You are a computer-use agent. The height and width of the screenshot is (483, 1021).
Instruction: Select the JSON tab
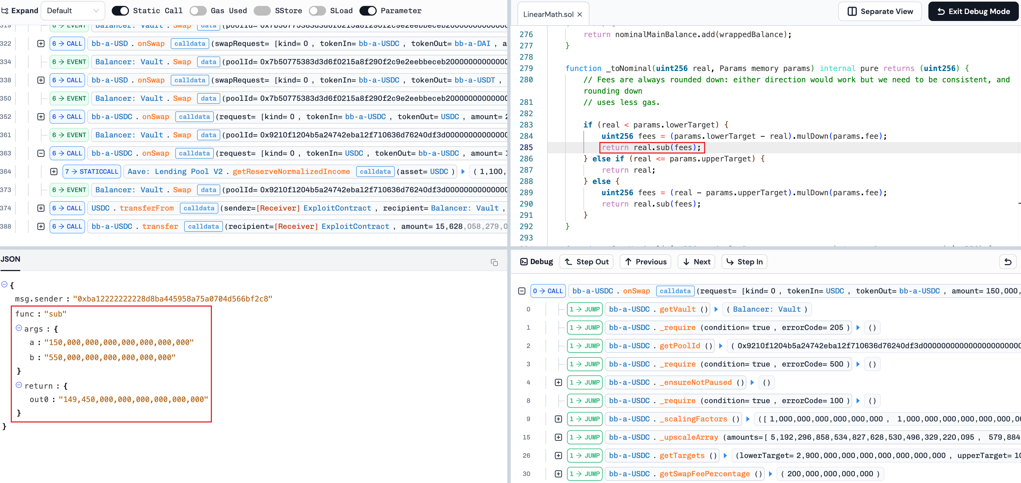[x=10, y=259]
